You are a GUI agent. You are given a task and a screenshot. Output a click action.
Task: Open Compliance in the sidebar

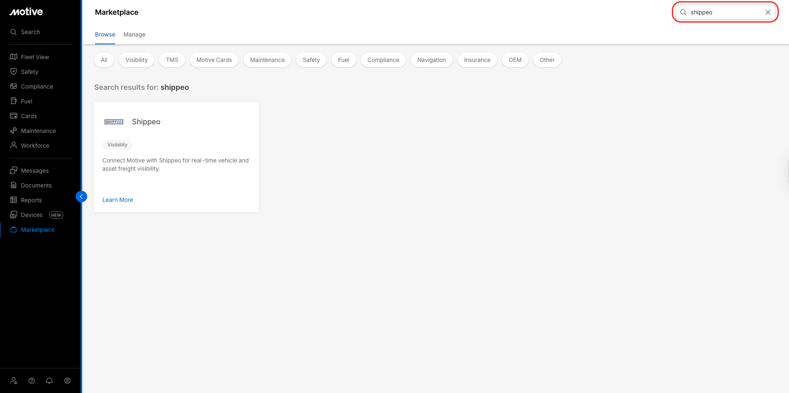coord(32,87)
